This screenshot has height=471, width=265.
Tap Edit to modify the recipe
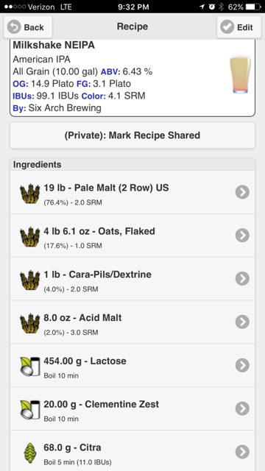pyautogui.click(x=239, y=27)
